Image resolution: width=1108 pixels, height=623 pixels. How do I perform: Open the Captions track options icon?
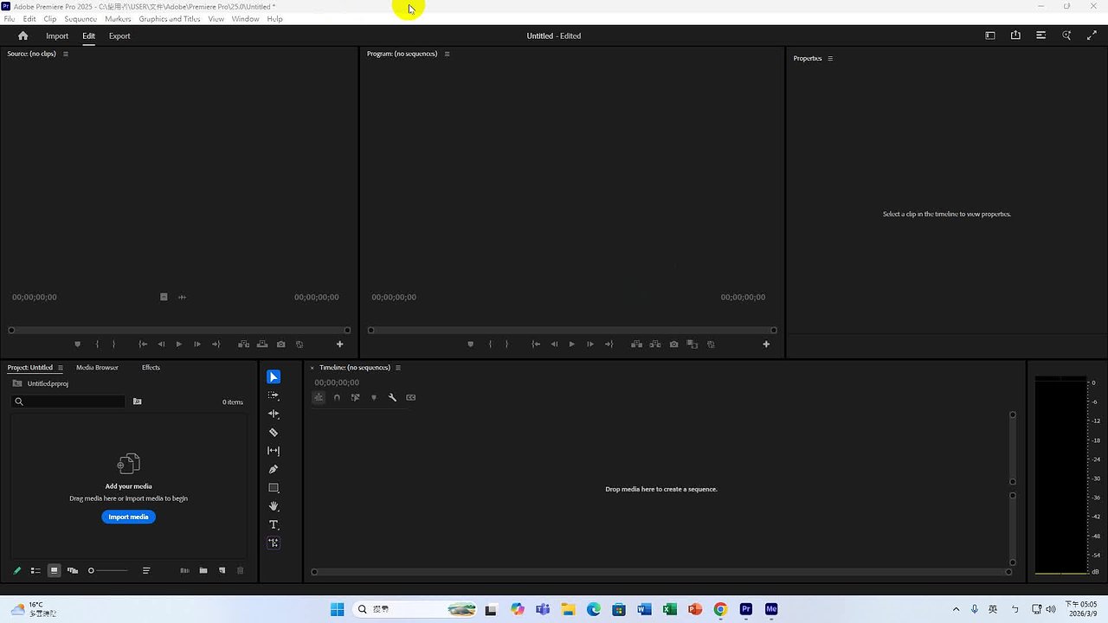[x=410, y=397]
